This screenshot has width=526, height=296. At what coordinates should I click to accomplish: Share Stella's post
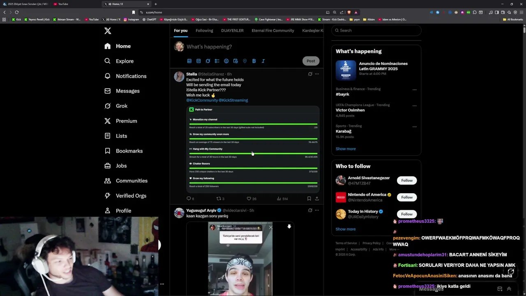pyautogui.click(x=317, y=199)
